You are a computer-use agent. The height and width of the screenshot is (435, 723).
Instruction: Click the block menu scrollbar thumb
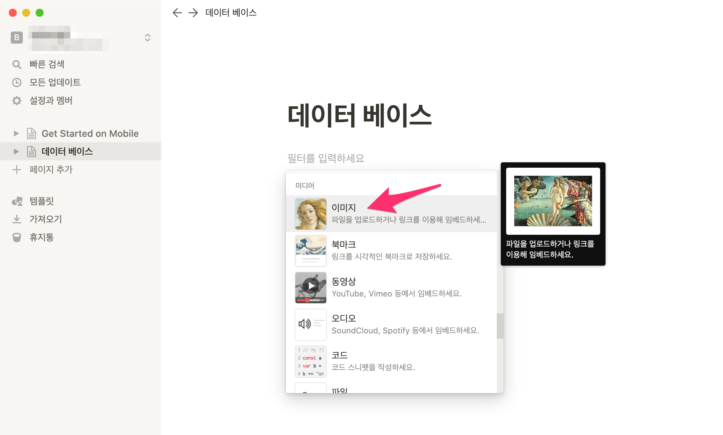pos(500,326)
